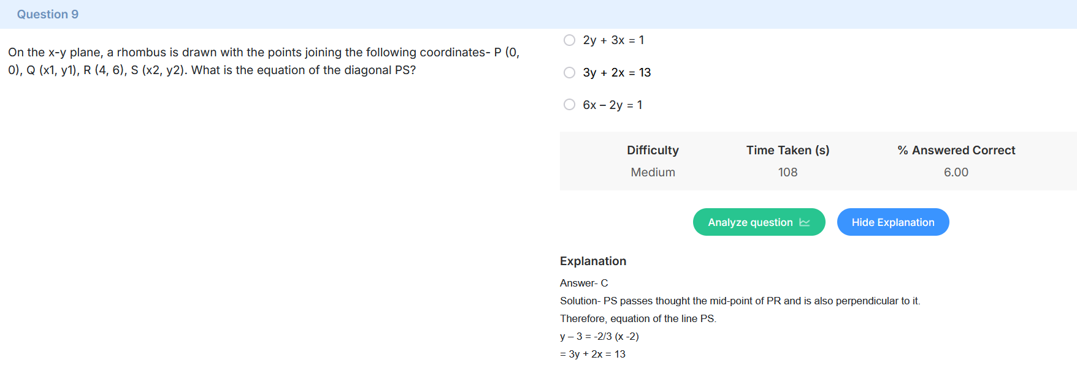Viewport: 1077px width, 368px height.
Task: Click the equation line 'y – 3 = -2/3 (x -2)'
Action: (x=599, y=336)
